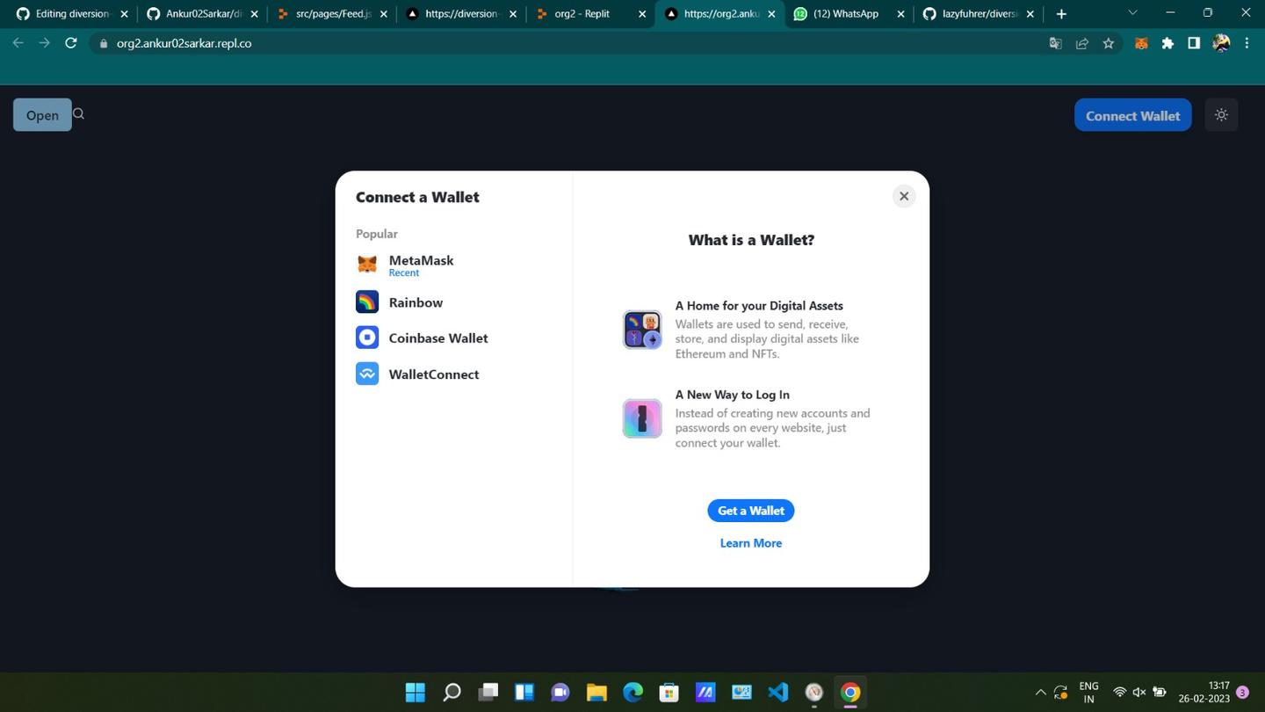Switch to Ankur02Sarkar GitHub tab
Viewport: 1265px width, 712px height.
202,14
